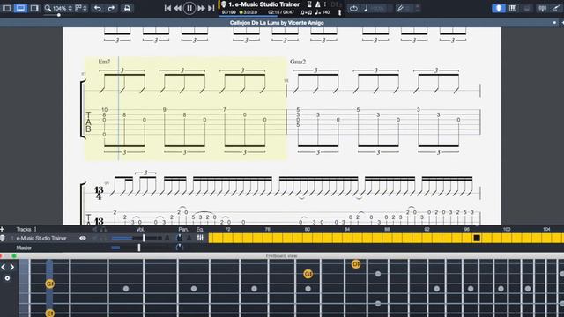
Task: Click the zoom slider handle
Action: tap(59, 15)
